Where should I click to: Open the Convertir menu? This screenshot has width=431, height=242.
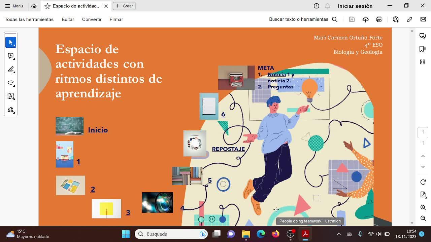coord(92,19)
